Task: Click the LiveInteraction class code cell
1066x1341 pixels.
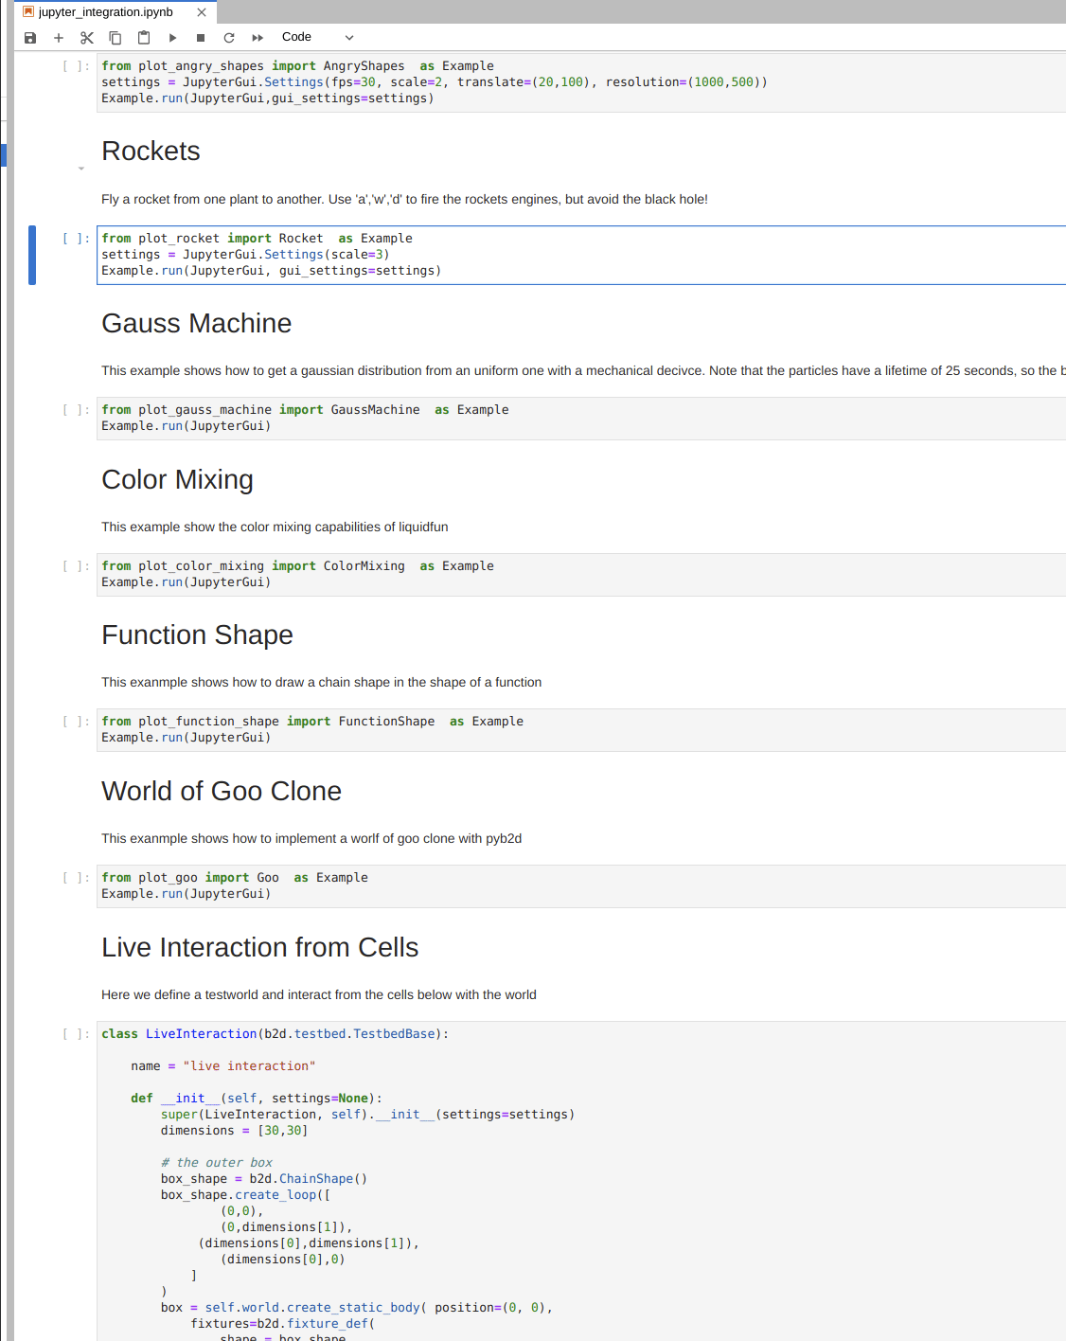Action: [581, 1181]
